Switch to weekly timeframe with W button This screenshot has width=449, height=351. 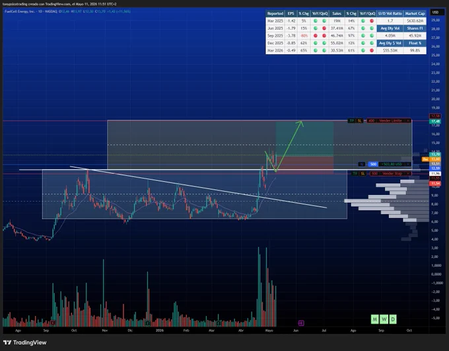click(x=384, y=319)
